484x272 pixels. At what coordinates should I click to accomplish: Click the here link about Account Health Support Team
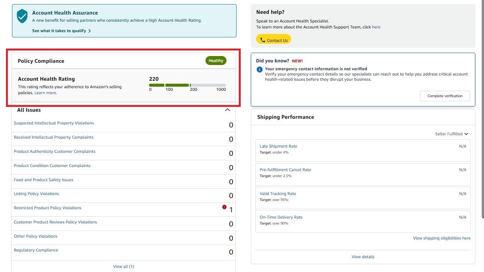tap(376, 27)
